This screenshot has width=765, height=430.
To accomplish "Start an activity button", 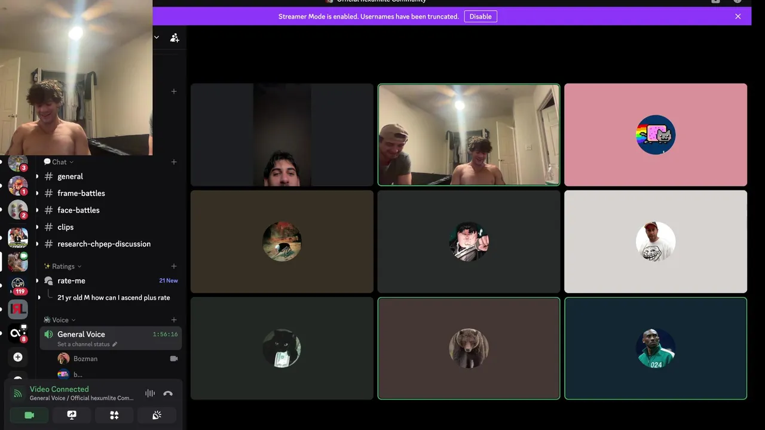I will coord(114,415).
